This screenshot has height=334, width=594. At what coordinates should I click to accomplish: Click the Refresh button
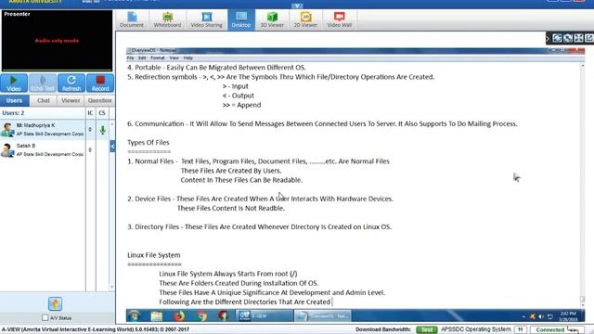point(71,83)
